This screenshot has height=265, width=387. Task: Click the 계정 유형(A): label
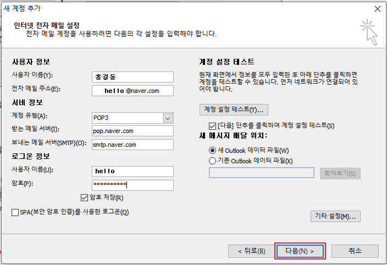point(30,115)
